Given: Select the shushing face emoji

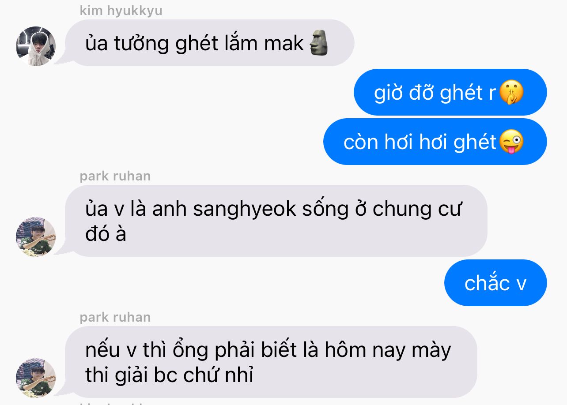Looking at the screenshot, I should tap(511, 93).
